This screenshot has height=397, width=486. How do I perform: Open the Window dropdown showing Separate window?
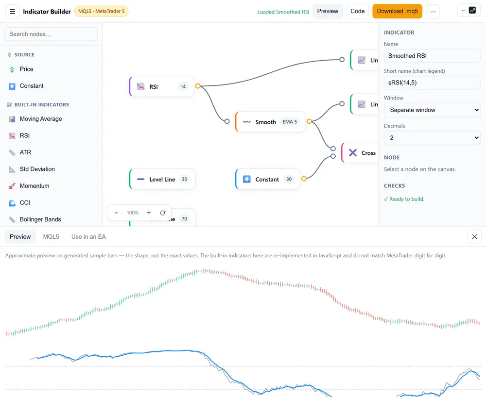pos(432,110)
